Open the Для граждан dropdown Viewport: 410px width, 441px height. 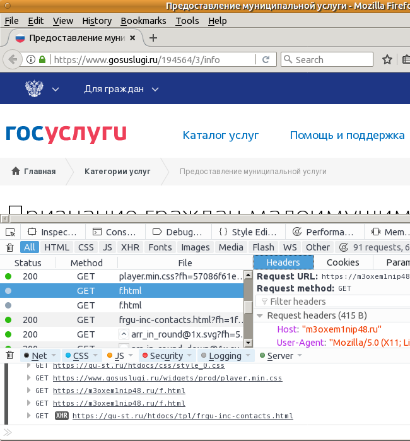tap(121, 89)
